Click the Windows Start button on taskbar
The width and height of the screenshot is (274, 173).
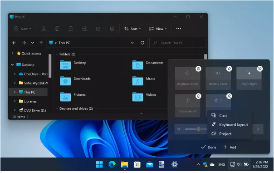(99, 164)
